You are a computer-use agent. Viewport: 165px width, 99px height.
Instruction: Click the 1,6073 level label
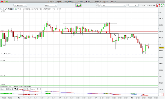pyautogui.click(x=3, y=85)
